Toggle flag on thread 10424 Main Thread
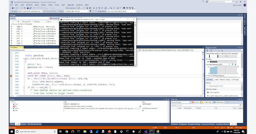This screenshot has width=256, height=134. tap(11, 26)
